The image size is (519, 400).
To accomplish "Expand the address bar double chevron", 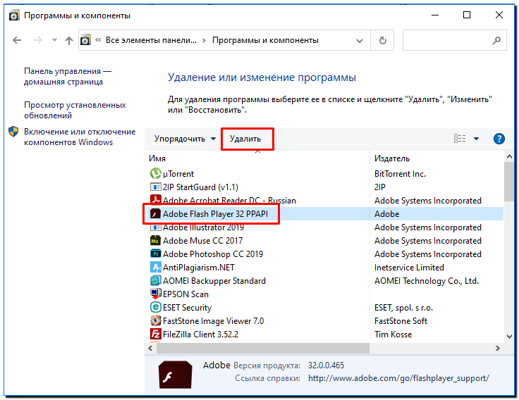I will [x=98, y=40].
